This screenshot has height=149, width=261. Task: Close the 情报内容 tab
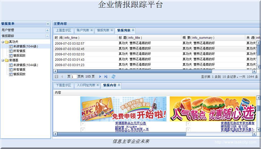(x=119, y=85)
